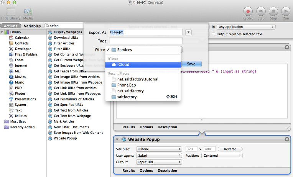The width and height of the screenshot is (293, 177).
Task: Show Description of the upper action
Action: click(x=167, y=127)
